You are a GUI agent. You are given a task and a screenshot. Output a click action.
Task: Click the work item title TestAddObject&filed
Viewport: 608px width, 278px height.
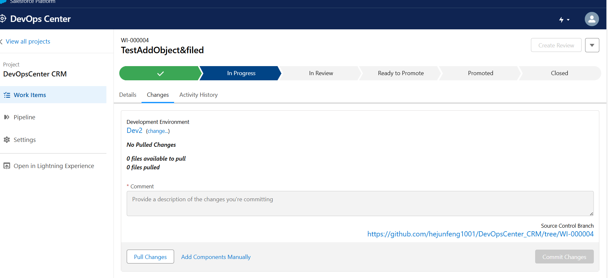pyautogui.click(x=162, y=50)
